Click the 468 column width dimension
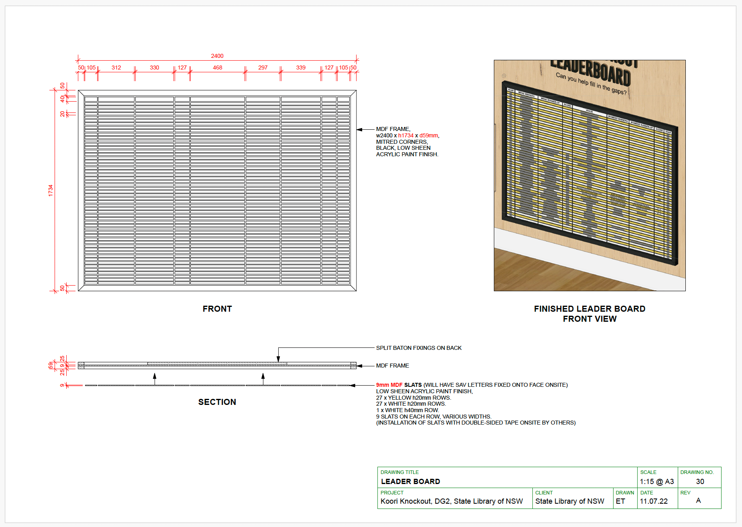Image resolution: width=742 pixels, height=527 pixels. (218, 67)
